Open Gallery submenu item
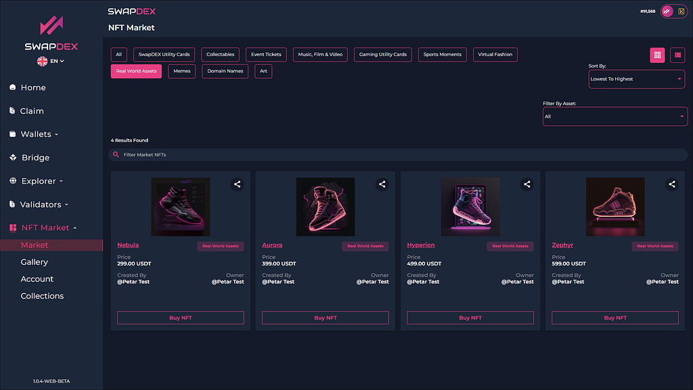The width and height of the screenshot is (693, 390). [x=34, y=262]
